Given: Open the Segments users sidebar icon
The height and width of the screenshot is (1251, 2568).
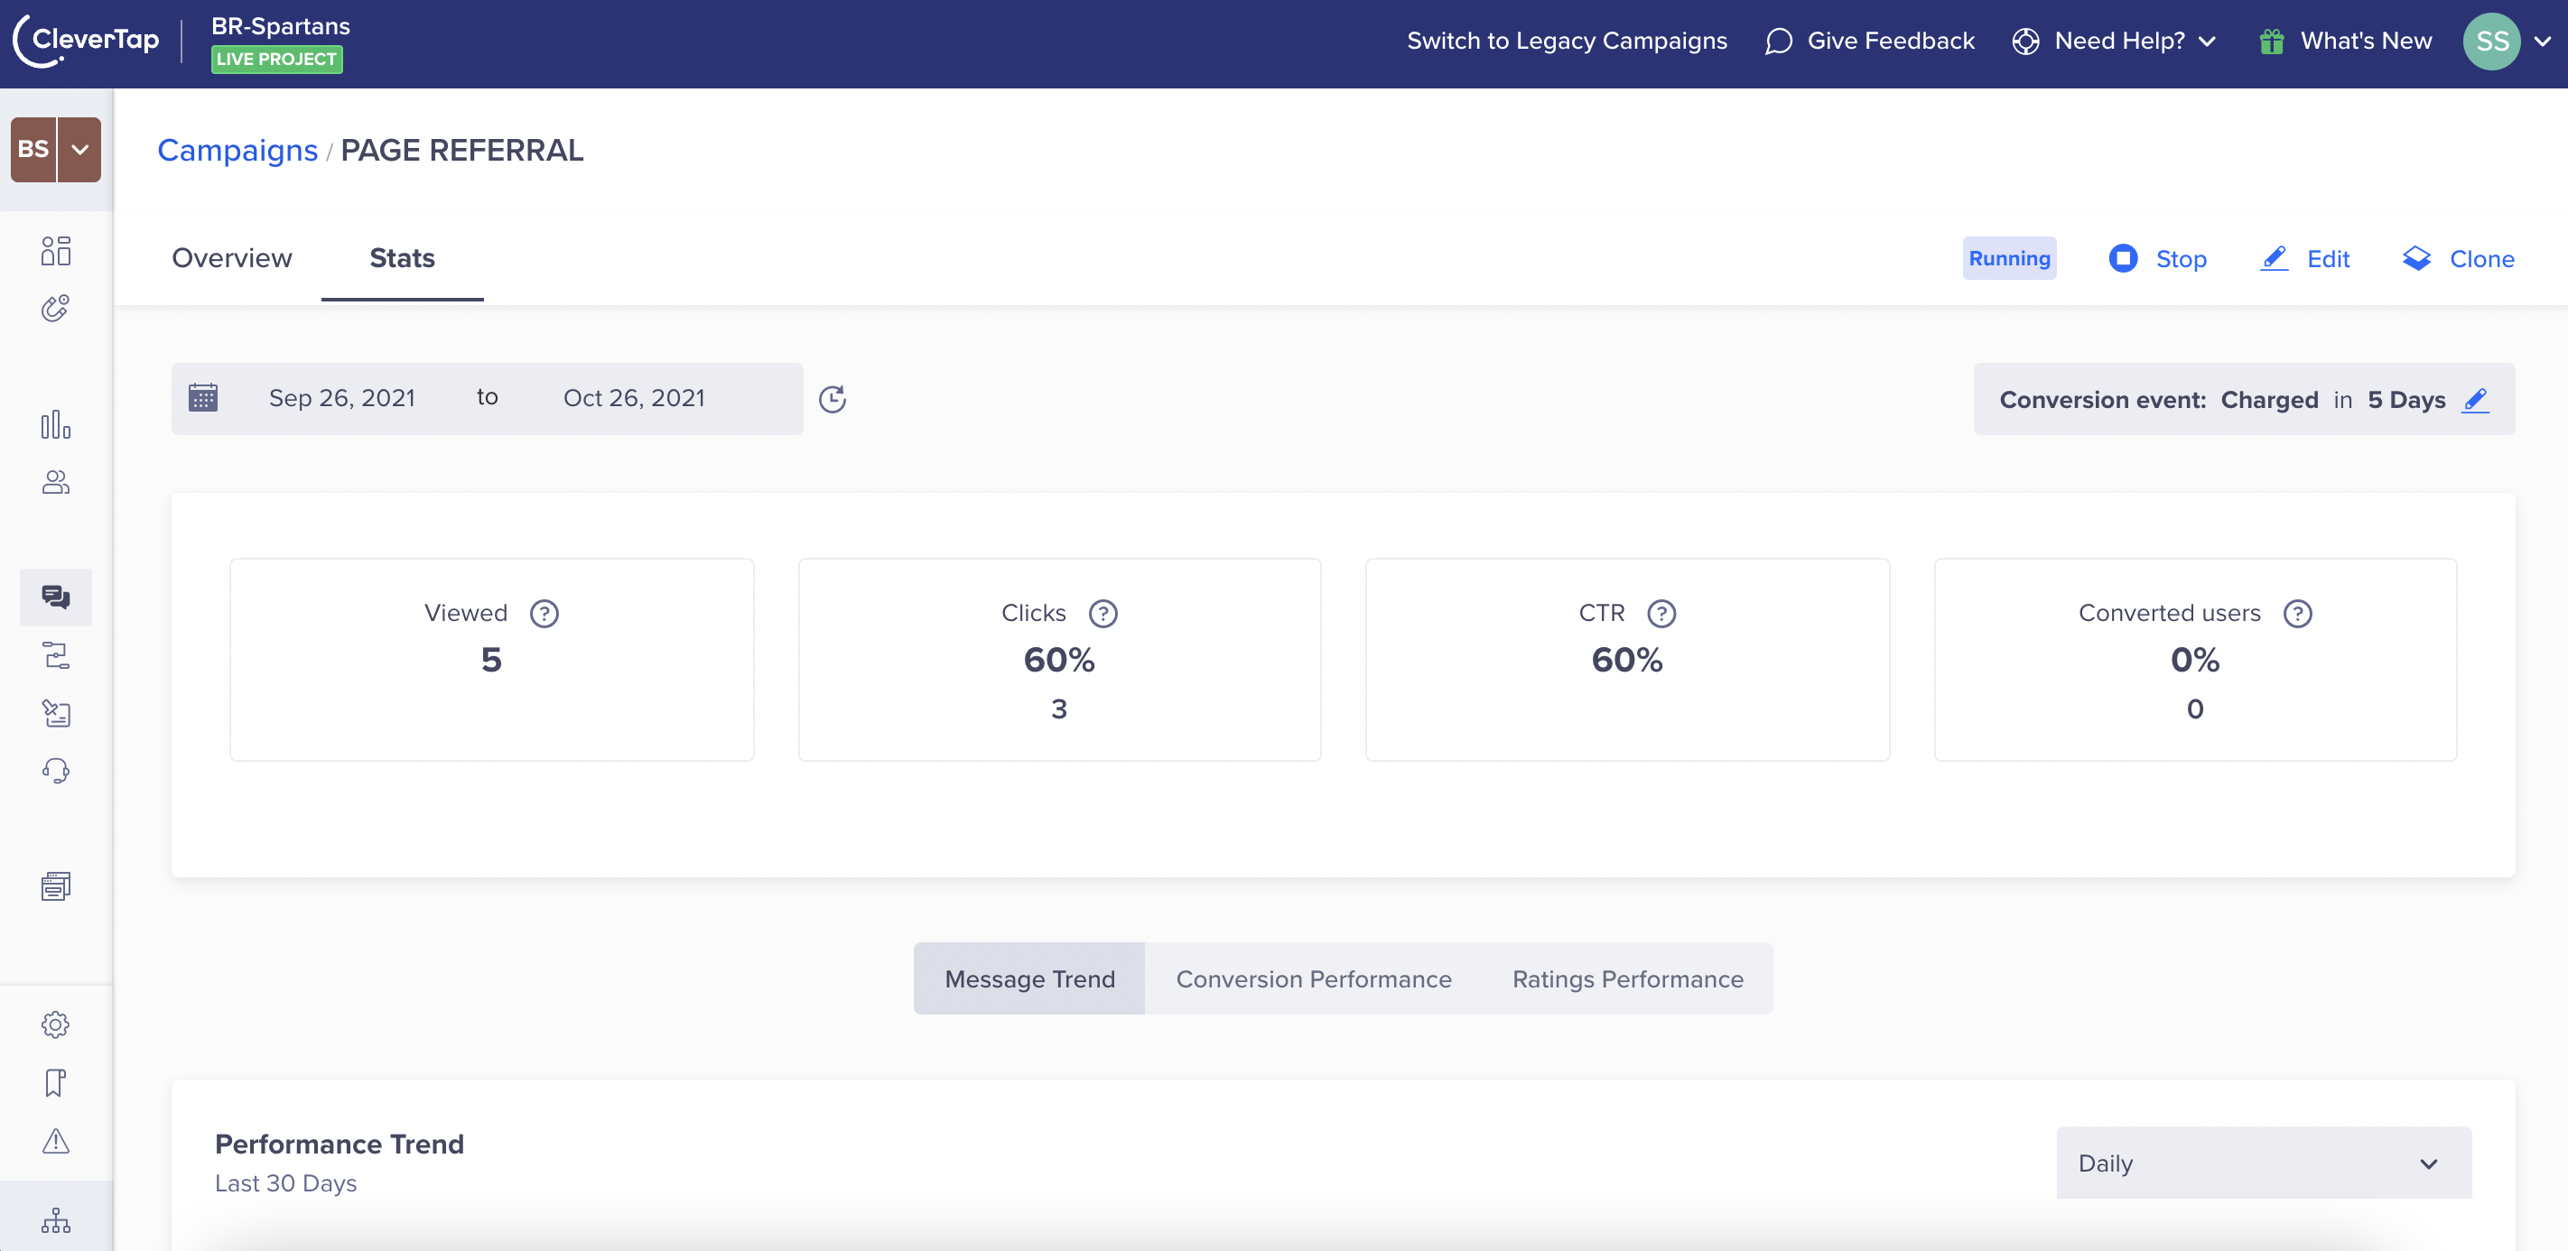Looking at the screenshot, I should [56, 483].
